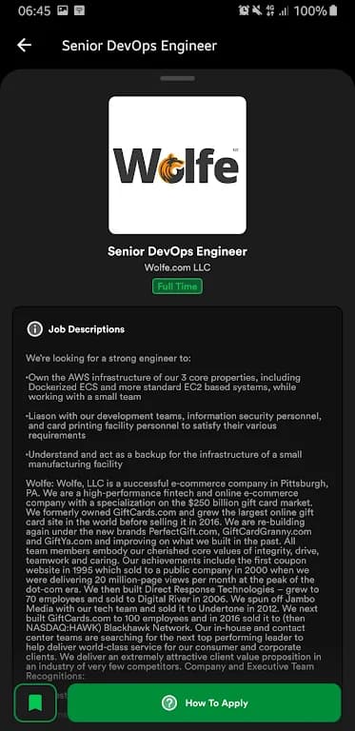This screenshot has height=731, width=355.
Task: Tap the bottom sheet drag handle
Action: tap(177, 78)
